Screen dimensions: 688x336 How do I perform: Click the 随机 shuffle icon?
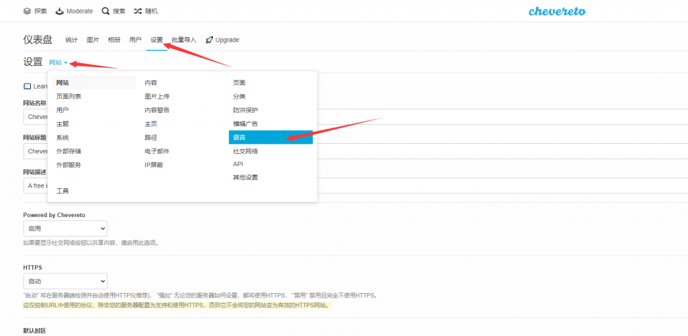coord(138,11)
